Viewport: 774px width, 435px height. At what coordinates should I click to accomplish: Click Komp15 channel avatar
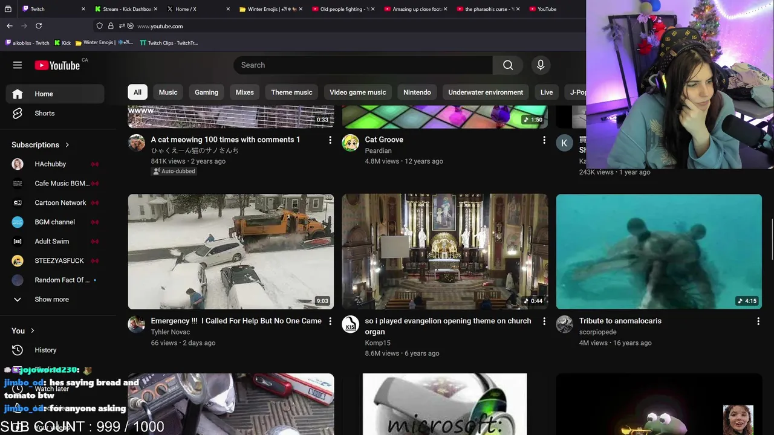pyautogui.click(x=351, y=324)
